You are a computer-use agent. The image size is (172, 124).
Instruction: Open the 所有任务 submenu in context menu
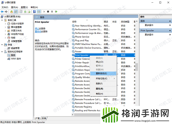(102, 78)
